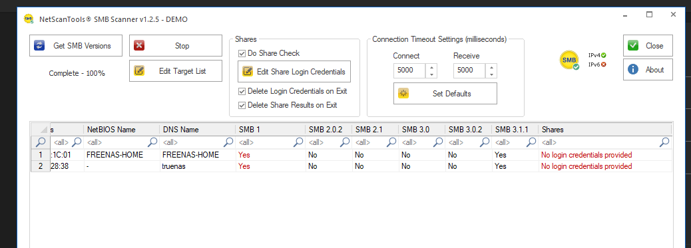Viewport: 691px width, 248px height.
Task: Click search icon in DNS Name filter
Action: click(229, 142)
